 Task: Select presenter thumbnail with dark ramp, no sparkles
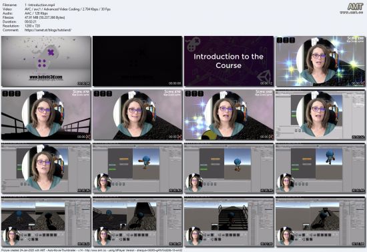point(137,115)
